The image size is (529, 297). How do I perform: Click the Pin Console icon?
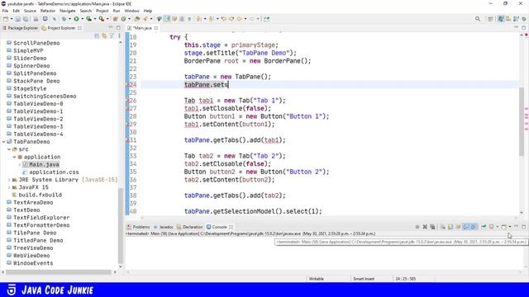tap(484, 227)
